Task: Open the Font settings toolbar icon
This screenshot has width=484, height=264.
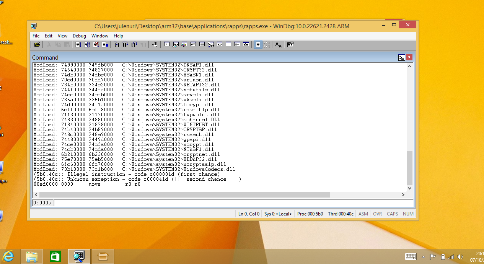Action: (x=279, y=44)
